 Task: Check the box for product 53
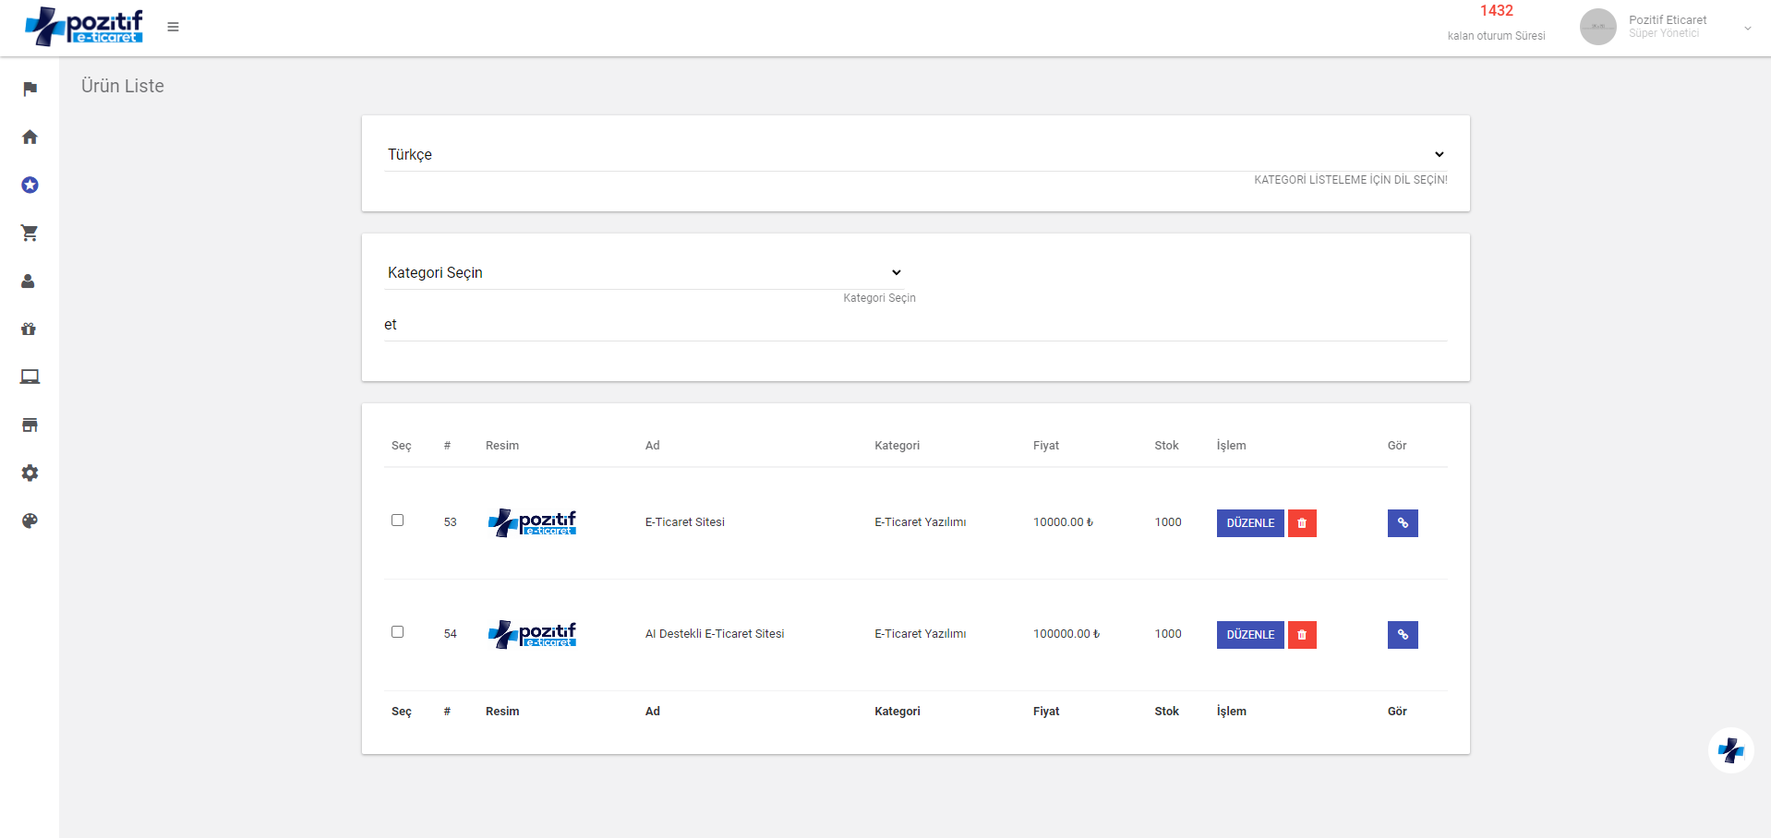[x=397, y=521]
